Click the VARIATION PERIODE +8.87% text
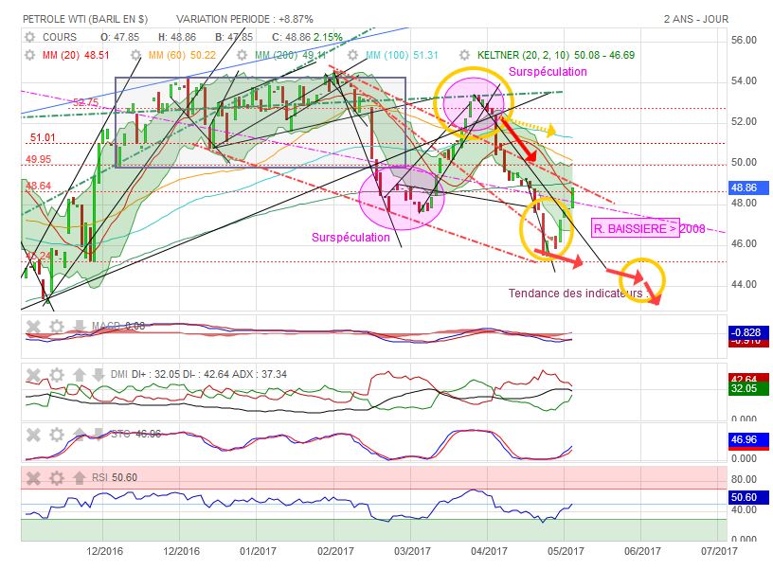Screen dimensions: 773x570 click(244, 19)
